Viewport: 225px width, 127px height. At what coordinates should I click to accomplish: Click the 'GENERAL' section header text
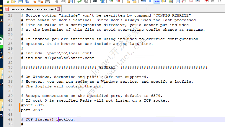pos(107,67)
